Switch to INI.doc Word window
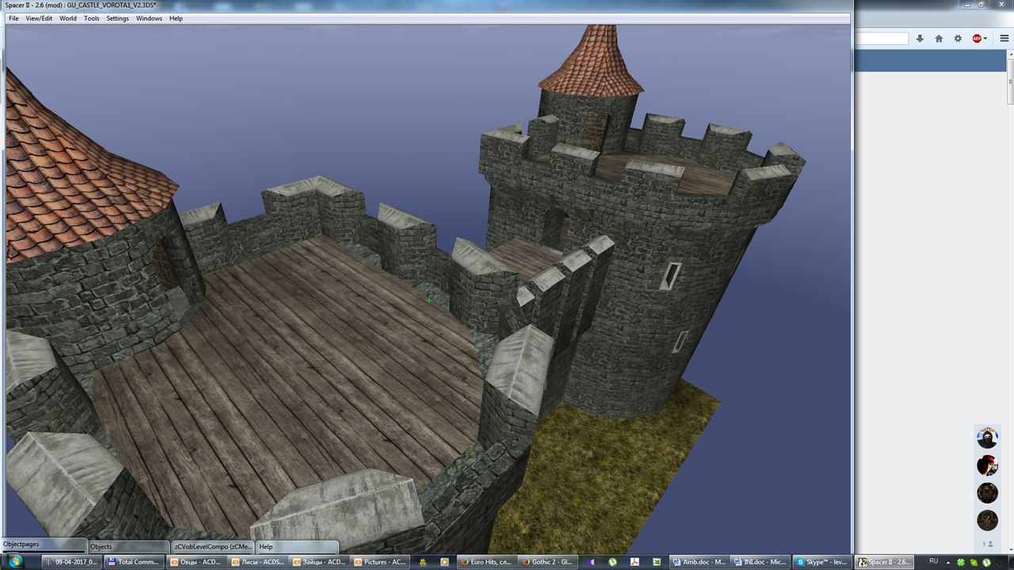Viewport: 1014px width, 570px height. (x=760, y=562)
